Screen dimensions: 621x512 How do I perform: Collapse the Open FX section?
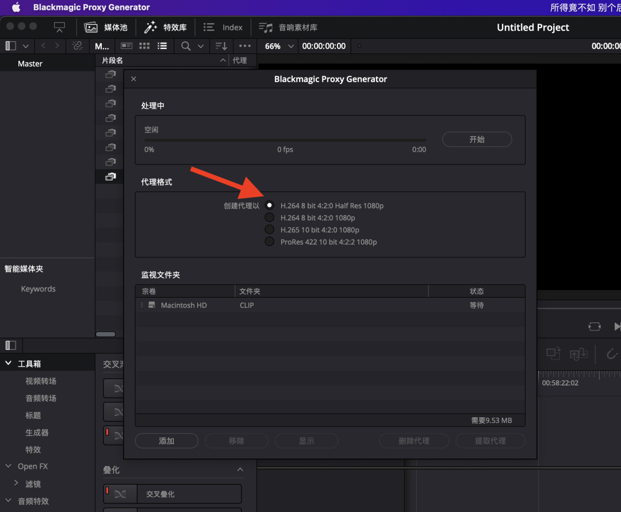[8, 466]
